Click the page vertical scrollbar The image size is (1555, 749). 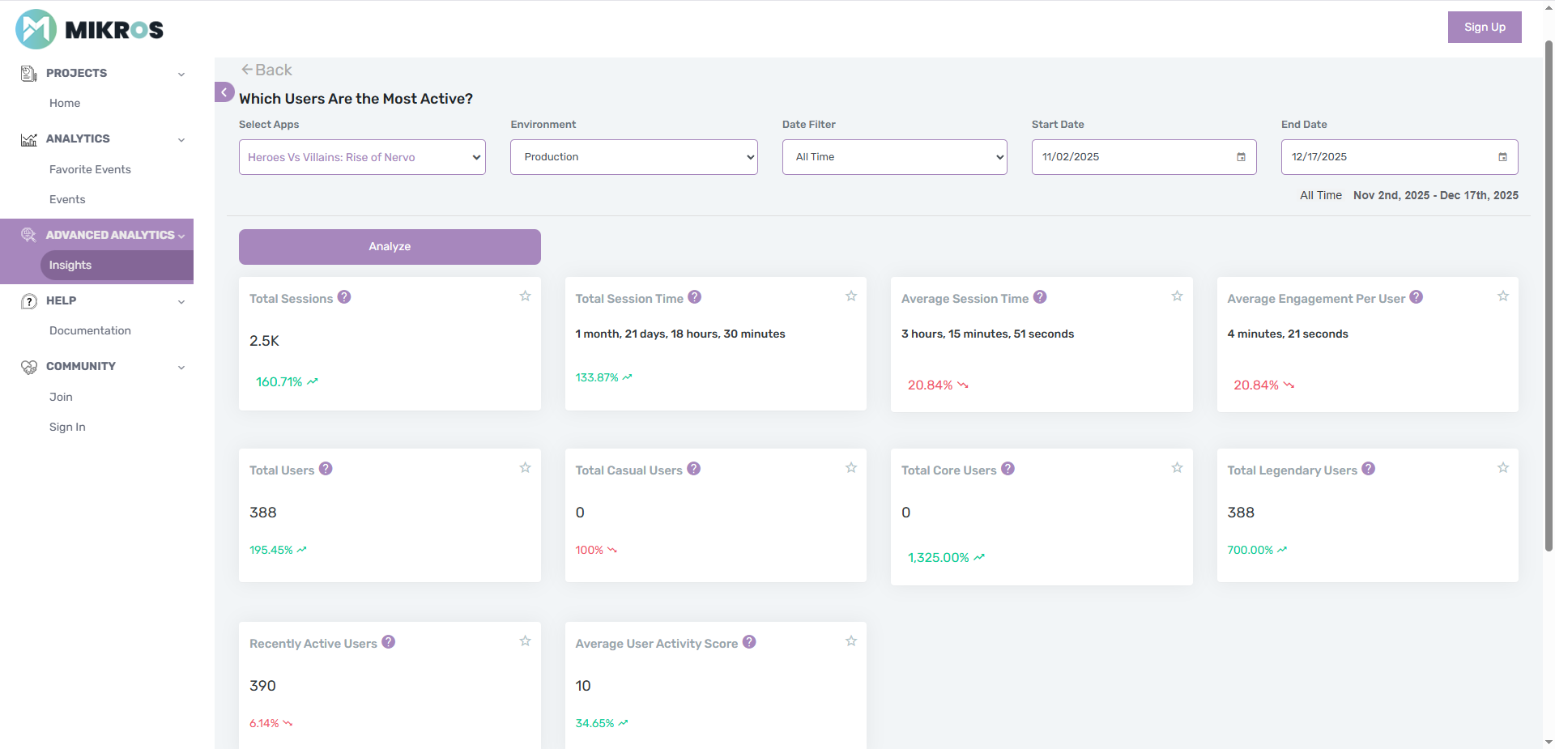(x=1549, y=324)
